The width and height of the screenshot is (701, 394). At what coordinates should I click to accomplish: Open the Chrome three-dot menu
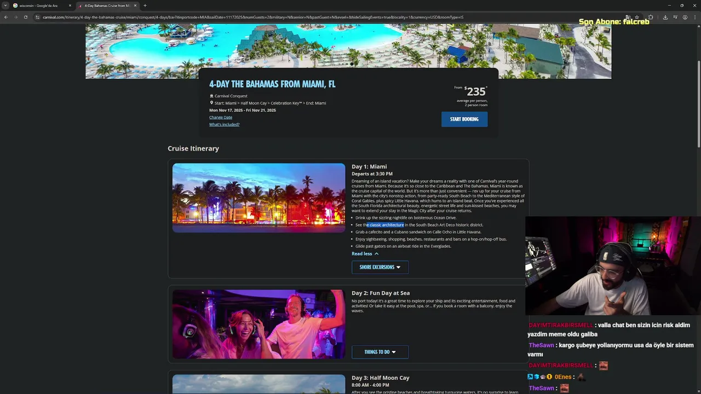[x=694, y=17]
